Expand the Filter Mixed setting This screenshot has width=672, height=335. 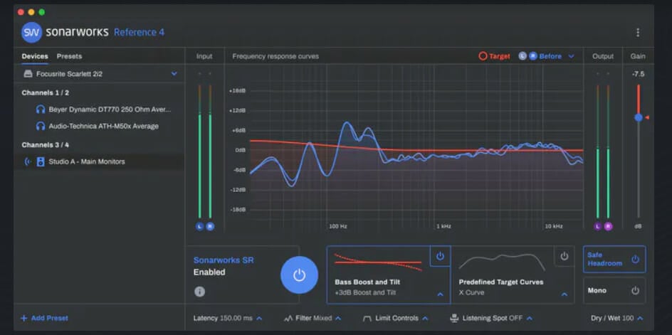[338, 319]
